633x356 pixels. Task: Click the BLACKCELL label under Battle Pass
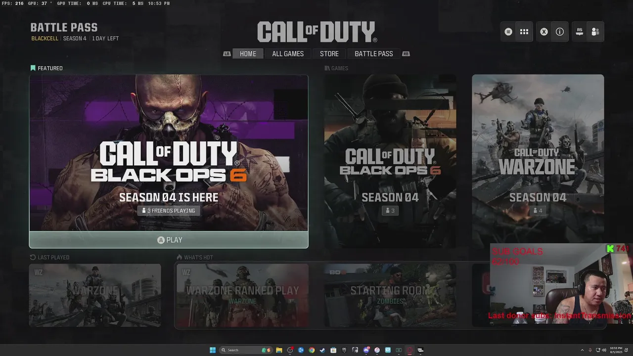coord(45,39)
